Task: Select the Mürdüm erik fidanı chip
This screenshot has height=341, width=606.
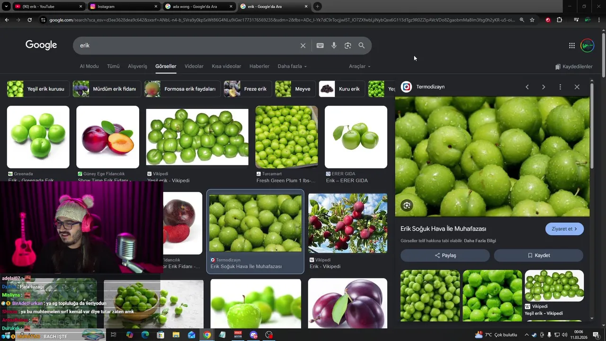Action: coord(107,89)
